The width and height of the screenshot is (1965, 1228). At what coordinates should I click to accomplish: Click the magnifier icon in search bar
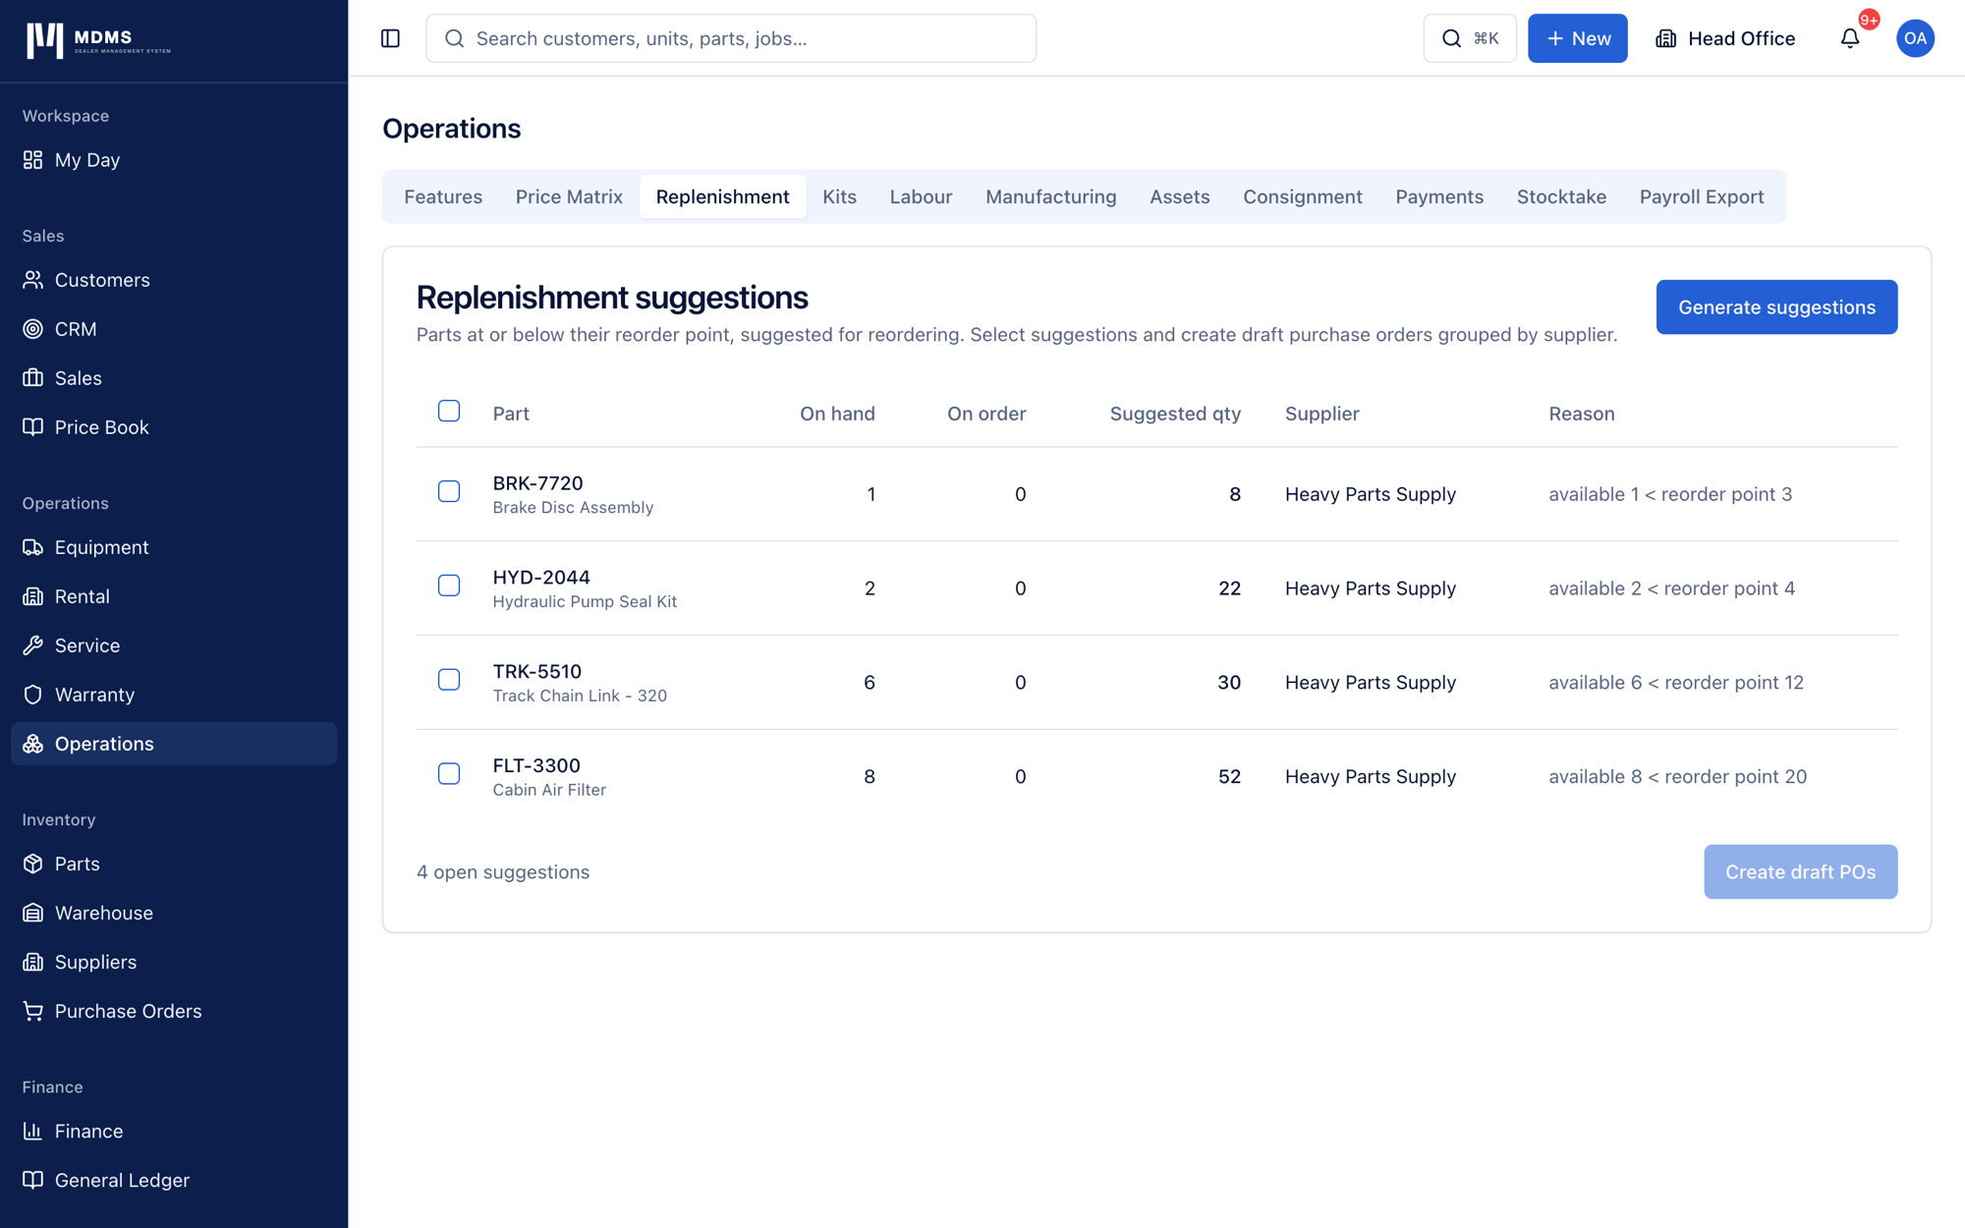pos(454,38)
